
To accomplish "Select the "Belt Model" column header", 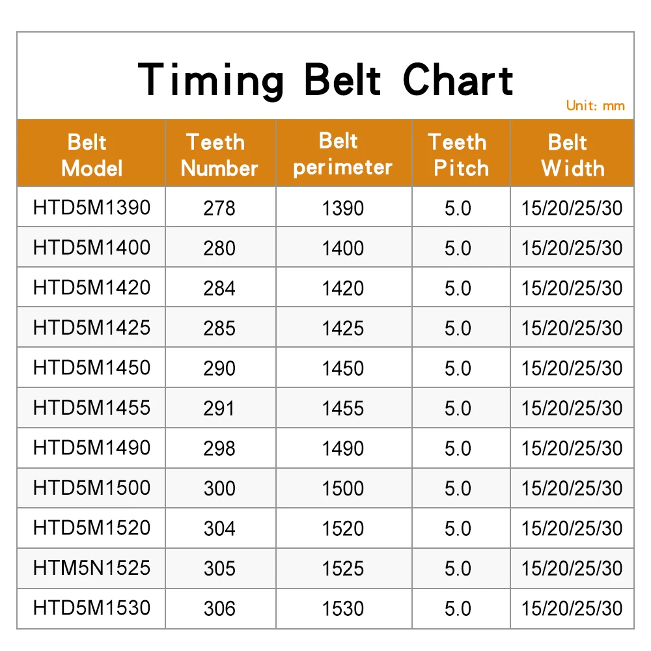I will pyautogui.click(x=91, y=155).
